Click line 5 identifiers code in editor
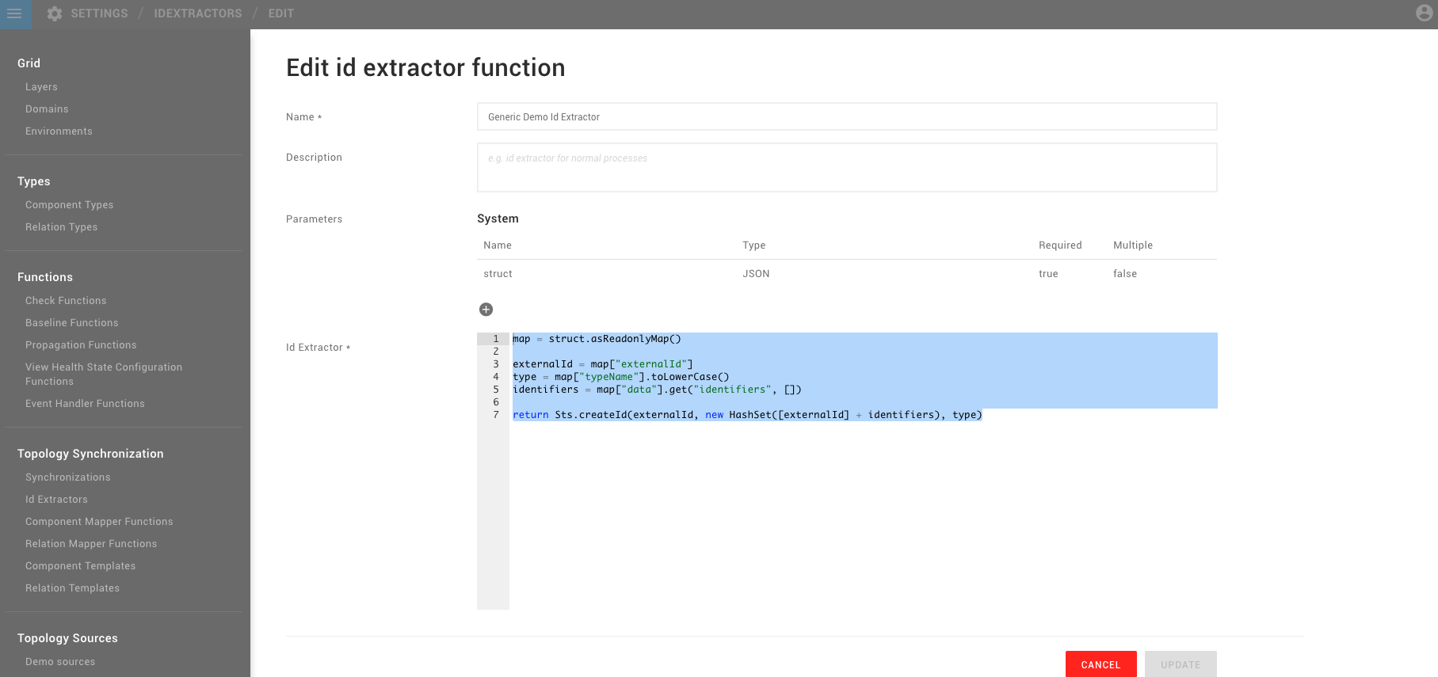 click(657, 390)
